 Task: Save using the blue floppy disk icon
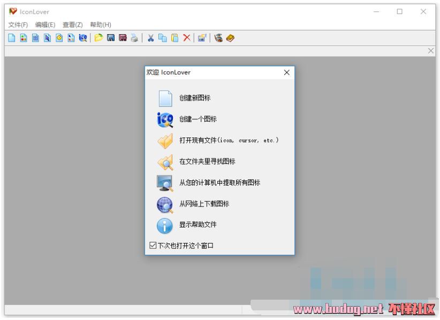111,37
